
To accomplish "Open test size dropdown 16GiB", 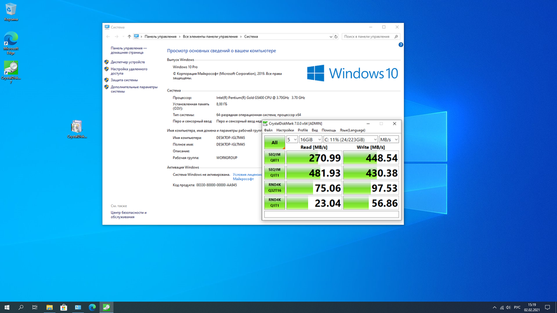I will [x=310, y=140].
